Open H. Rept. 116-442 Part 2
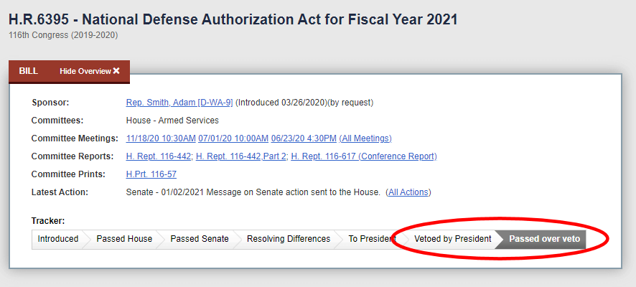636x287 pixels. 240,156
